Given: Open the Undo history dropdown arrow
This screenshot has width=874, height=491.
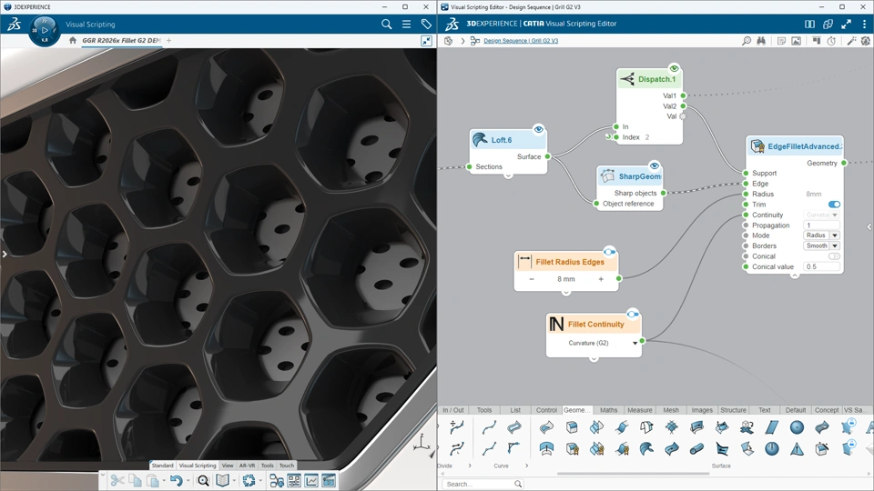Looking at the screenshot, I should click(188, 480).
